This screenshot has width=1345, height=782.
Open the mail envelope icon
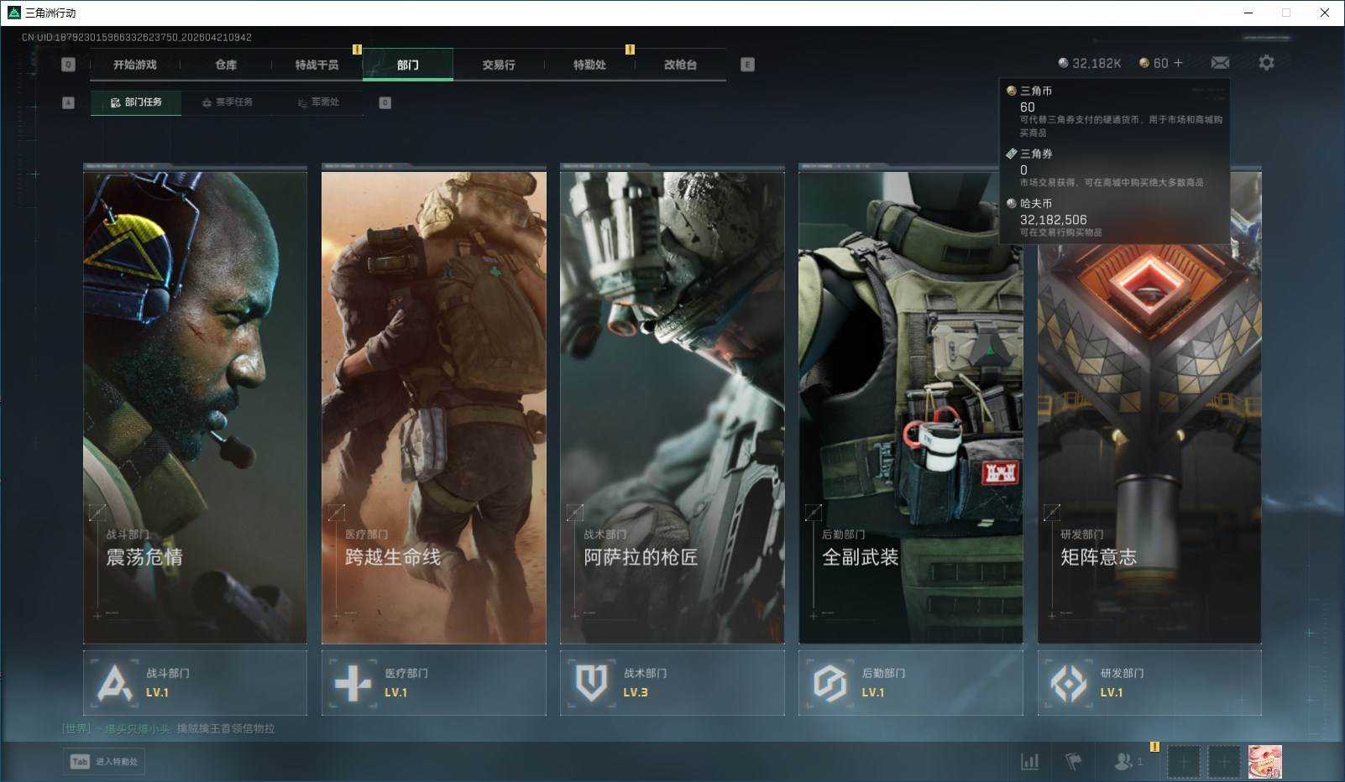tap(1220, 63)
